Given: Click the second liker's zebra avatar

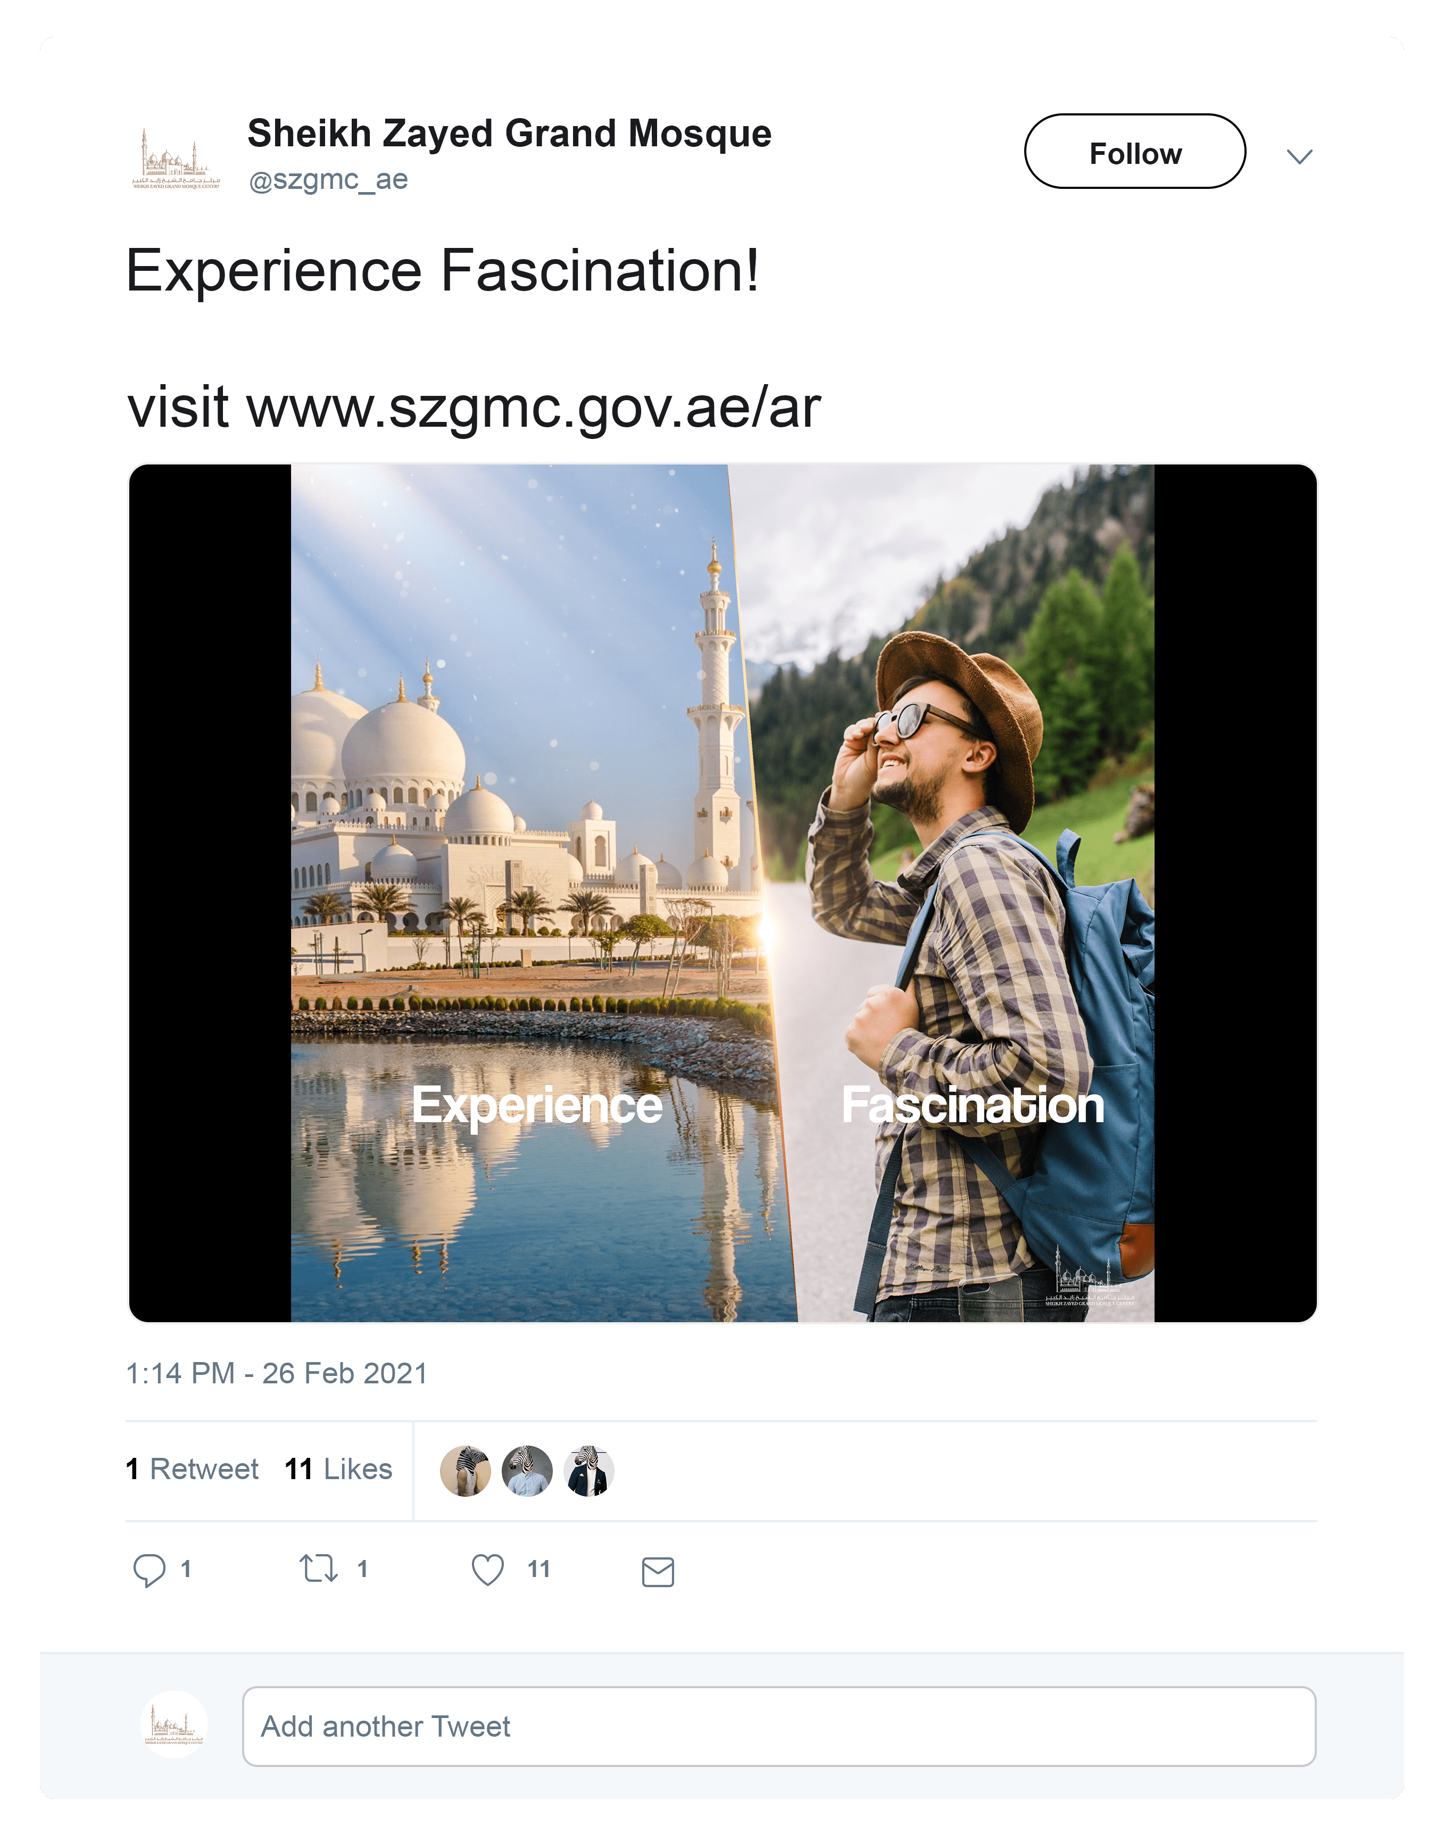Looking at the screenshot, I should click(527, 1471).
